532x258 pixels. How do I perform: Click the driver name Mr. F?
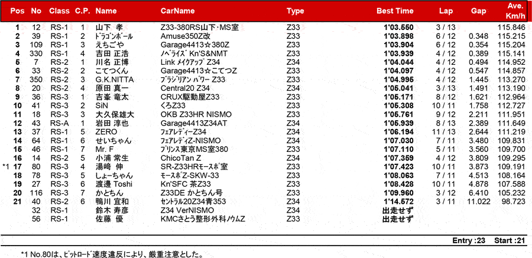(x=105, y=150)
